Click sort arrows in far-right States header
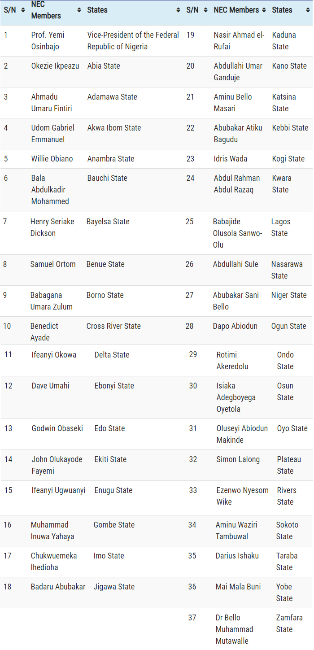Image resolution: width=314 pixels, height=650 pixels. [308, 10]
